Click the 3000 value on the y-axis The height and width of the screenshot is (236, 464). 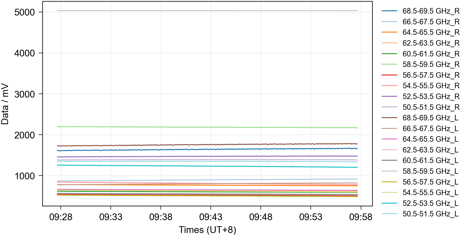click(x=25, y=94)
